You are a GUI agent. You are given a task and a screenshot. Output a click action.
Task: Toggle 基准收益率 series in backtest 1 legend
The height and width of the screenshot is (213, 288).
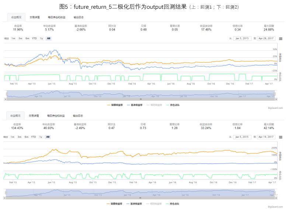point(135,105)
